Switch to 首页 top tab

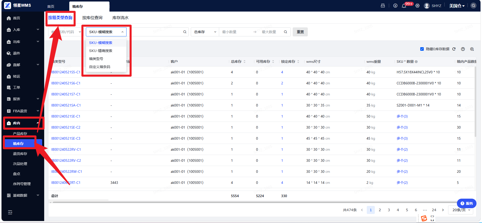(51, 7)
